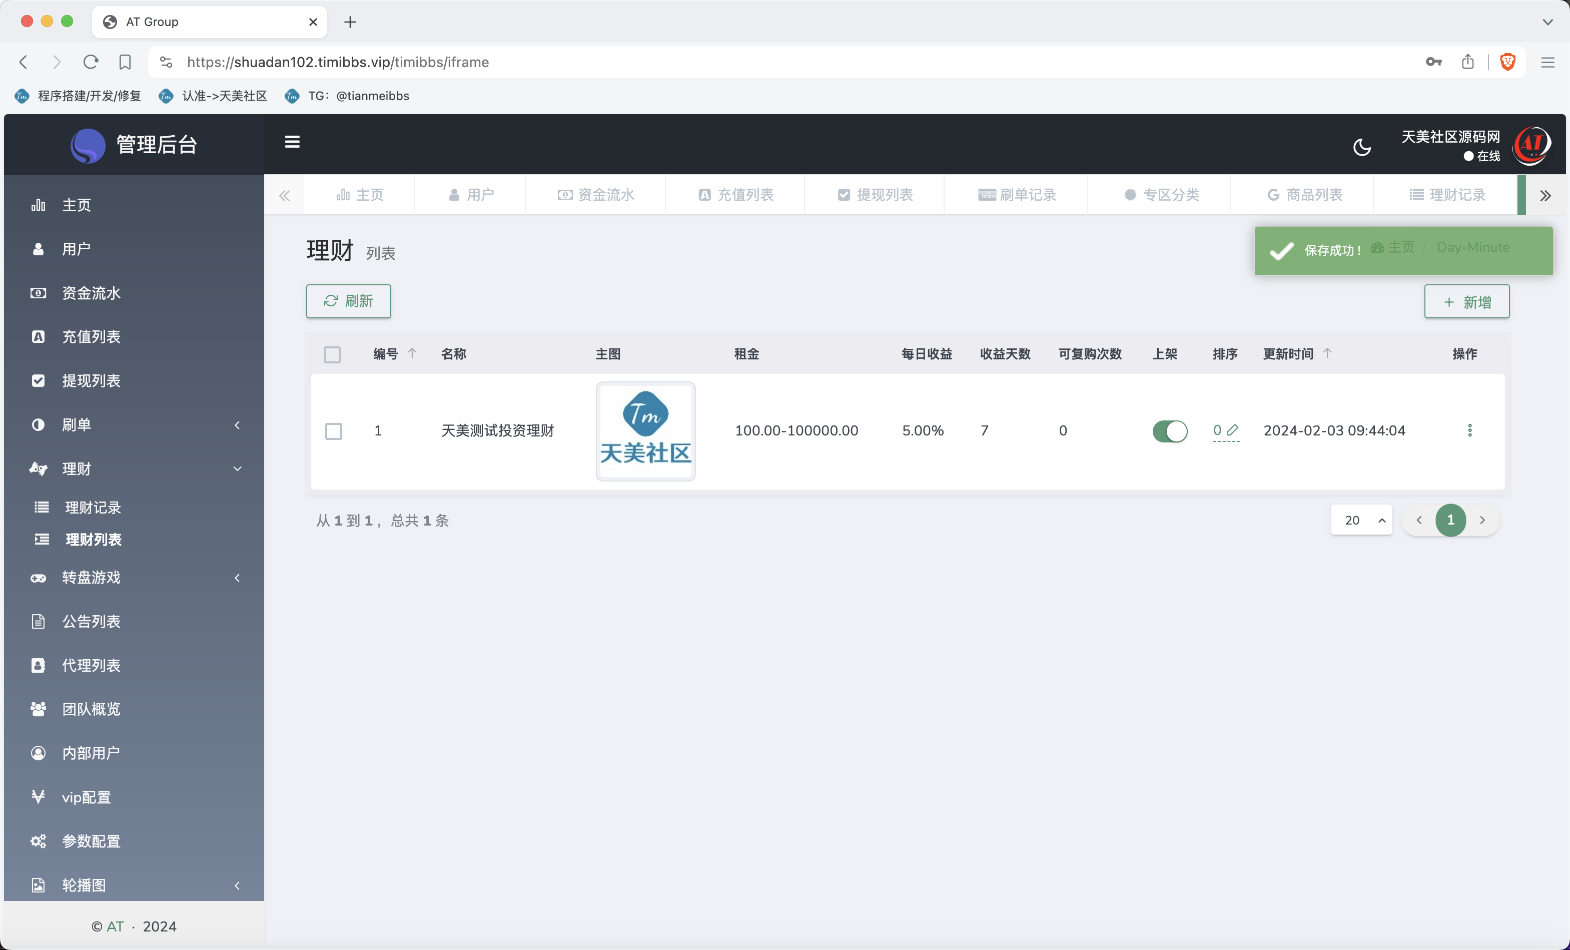Sort by 编号 arrow icon
Viewport: 1570px width, 950px height.
pos(412,353)
